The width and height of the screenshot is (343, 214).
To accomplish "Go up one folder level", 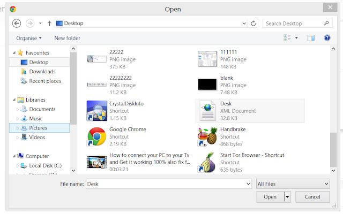I will click(x=49, y=24).
